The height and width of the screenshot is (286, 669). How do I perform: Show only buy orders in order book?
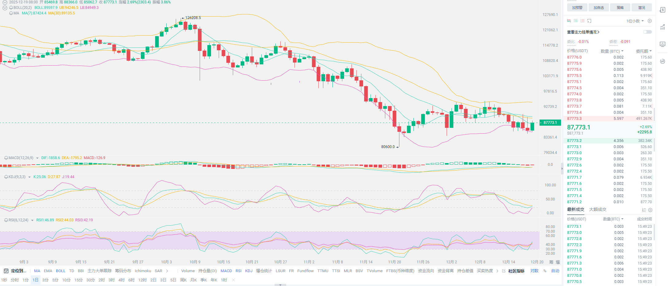pos(576,21)
